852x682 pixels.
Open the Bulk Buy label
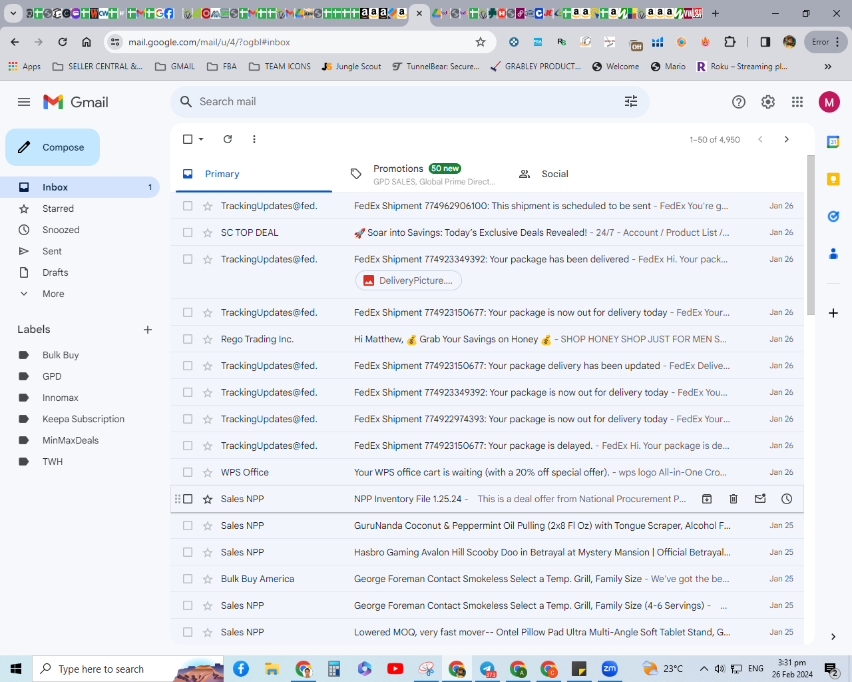[80, 355]
